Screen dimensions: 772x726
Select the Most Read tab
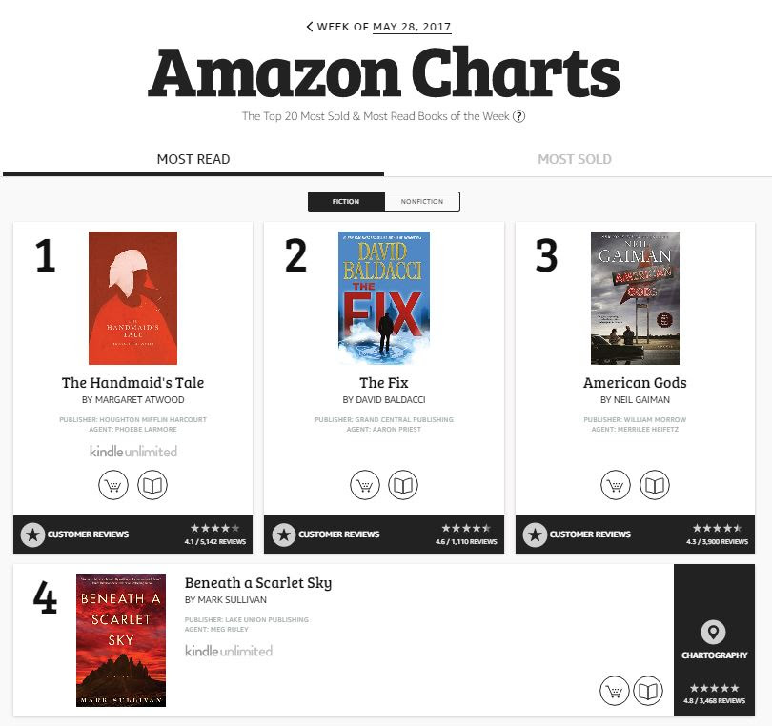193,159
